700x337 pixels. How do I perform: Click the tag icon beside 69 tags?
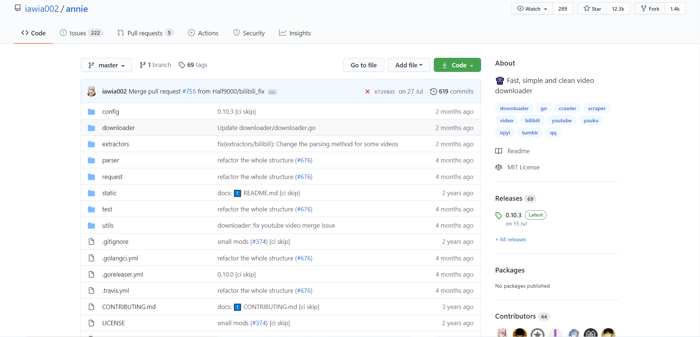(x=182, y=65)
